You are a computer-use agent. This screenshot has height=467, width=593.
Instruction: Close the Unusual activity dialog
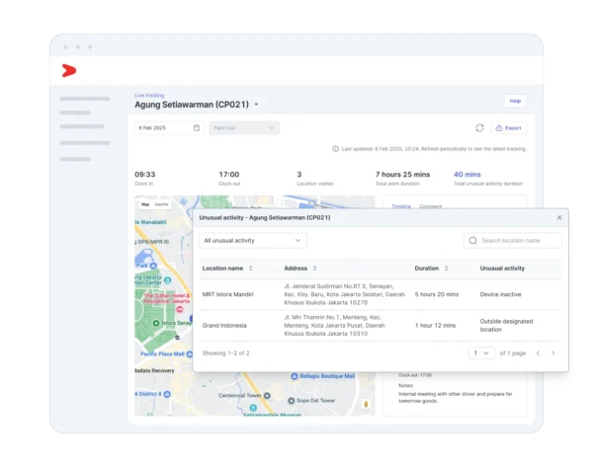click(559, 217)
